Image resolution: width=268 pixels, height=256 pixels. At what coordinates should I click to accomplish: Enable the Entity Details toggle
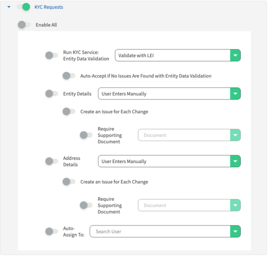[52, 94]
